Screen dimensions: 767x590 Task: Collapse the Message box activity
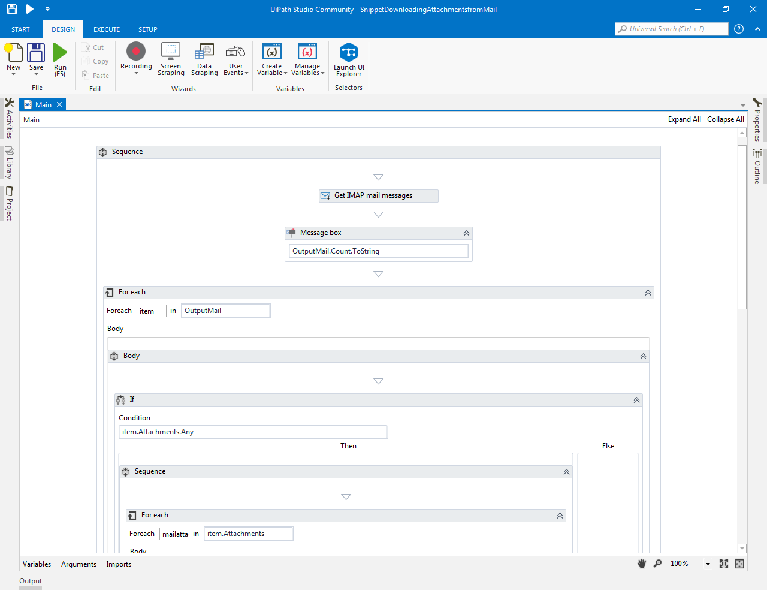(466, 233)
